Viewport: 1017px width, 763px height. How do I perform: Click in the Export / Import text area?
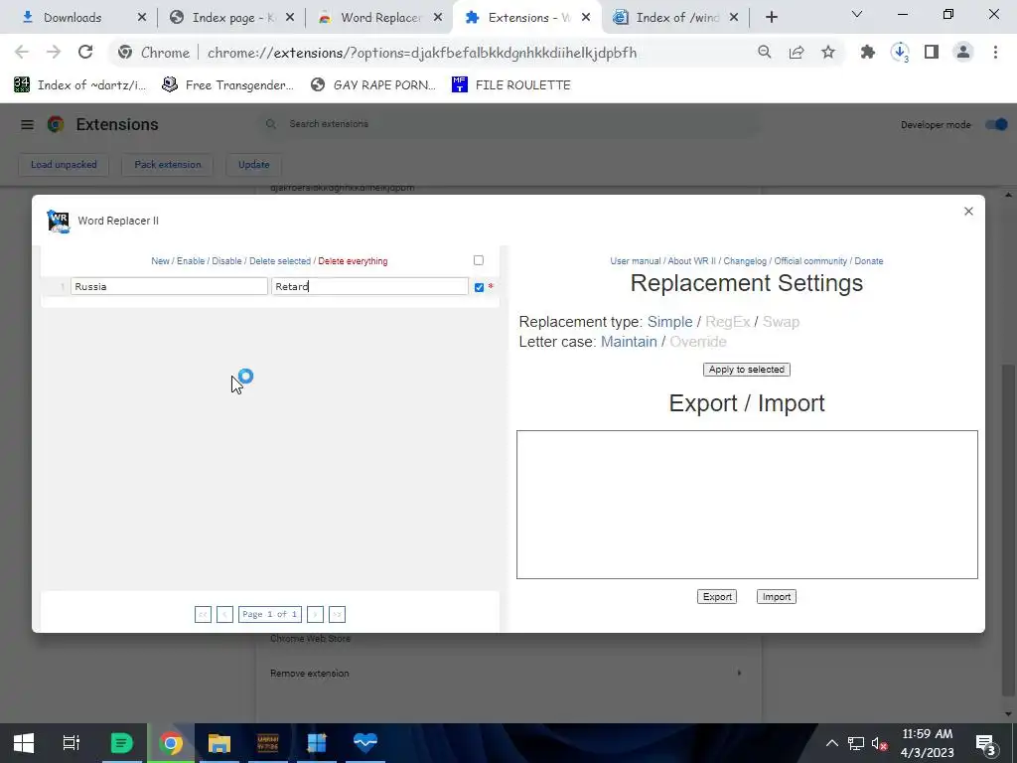coord(747,504)
